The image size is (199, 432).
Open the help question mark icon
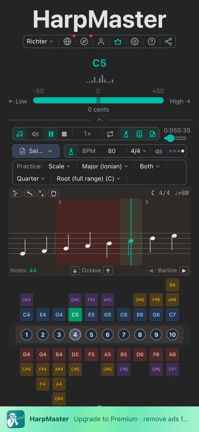click(152, 42)
